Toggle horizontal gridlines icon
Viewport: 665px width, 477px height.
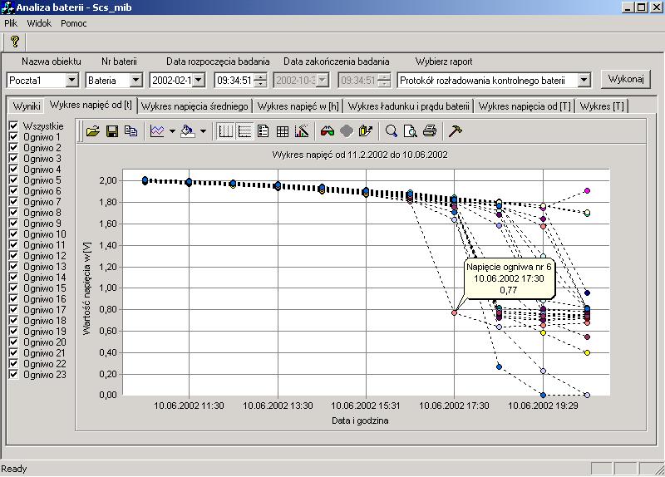(244, 131)
